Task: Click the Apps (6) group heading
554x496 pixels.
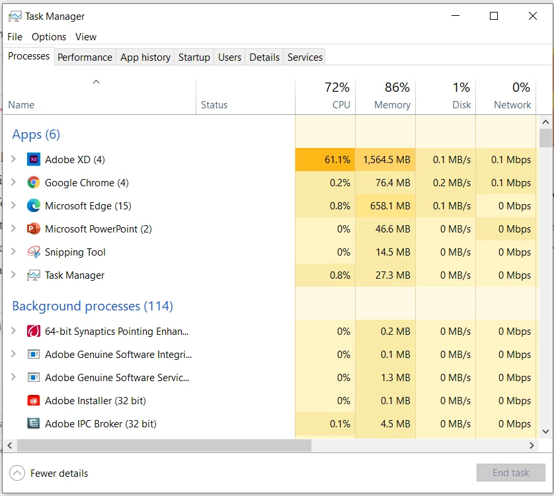Action: [x=36, y=135]
